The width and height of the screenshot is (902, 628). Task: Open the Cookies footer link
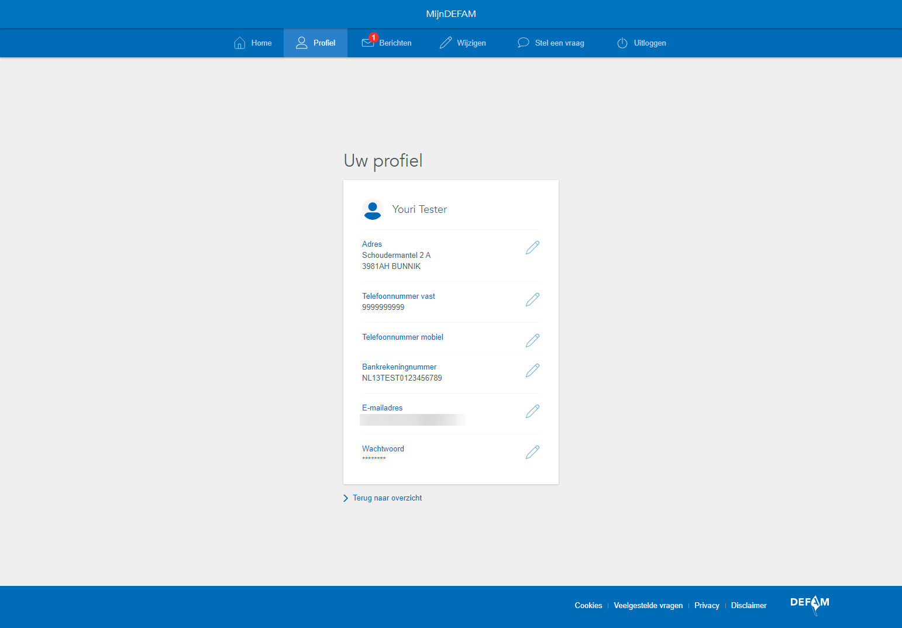588,605
